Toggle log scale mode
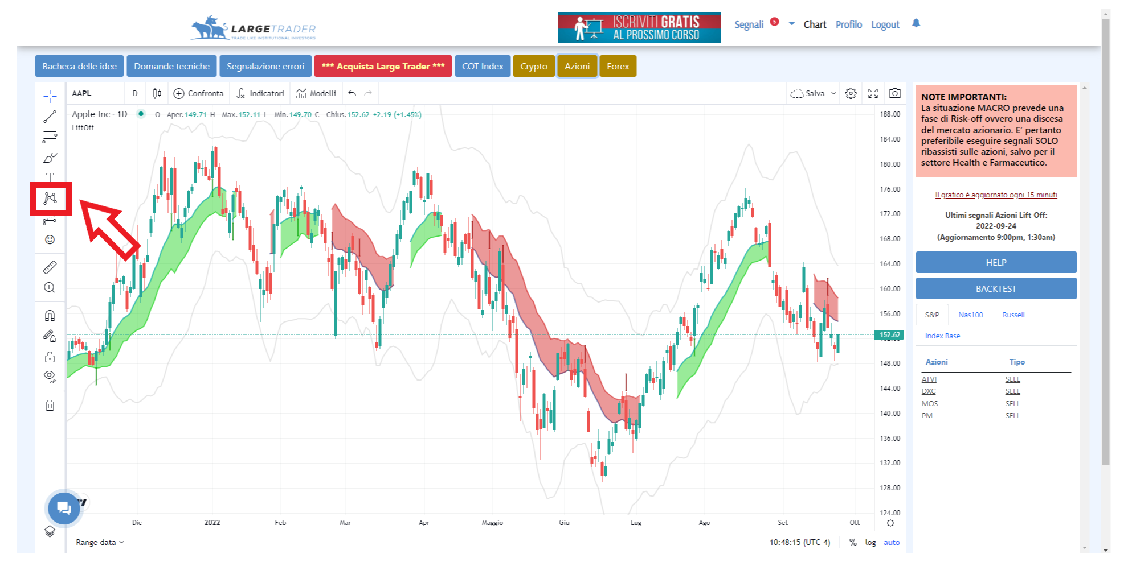Viewport: 1128px width, 562px height. (870, 542)
